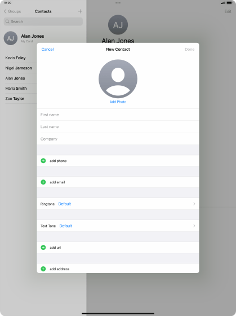Tap Done to save contact
This screenshot has height=316, width=236.
[x=189, y=50]
